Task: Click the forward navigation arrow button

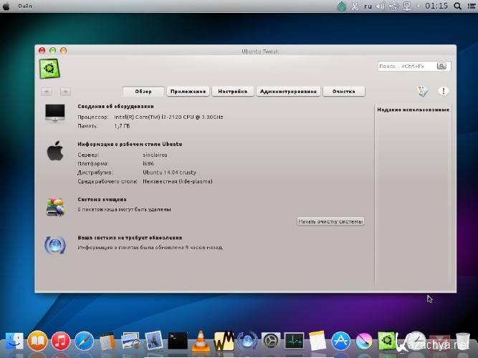Action: pyautogui.click(x=65, y=92)
